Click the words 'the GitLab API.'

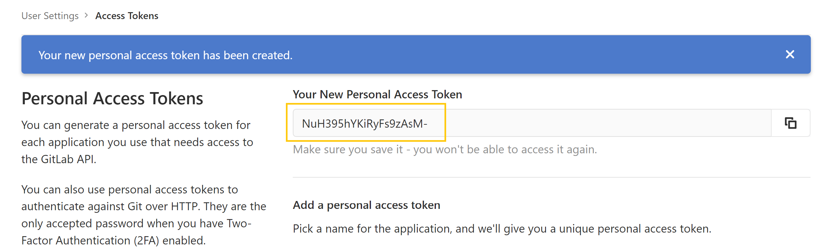[59, 159]
